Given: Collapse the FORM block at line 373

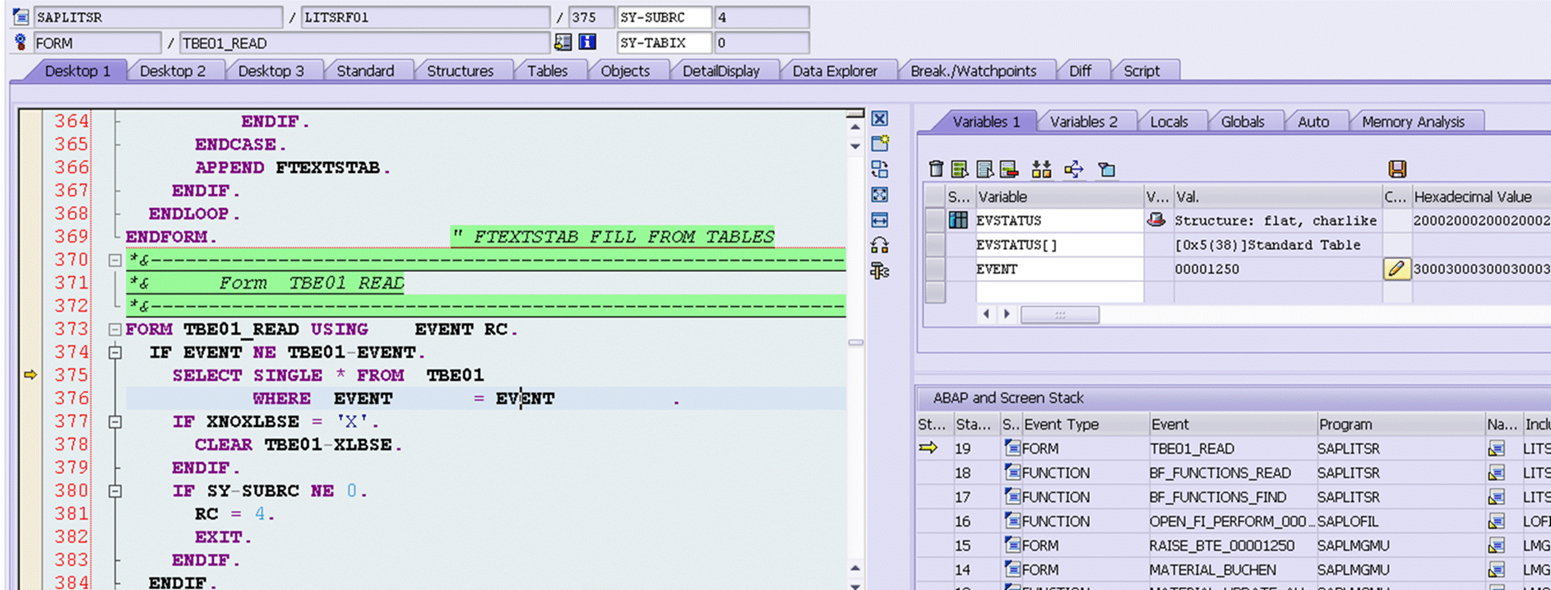Looking at the screenshot, I should click(115, 329).
